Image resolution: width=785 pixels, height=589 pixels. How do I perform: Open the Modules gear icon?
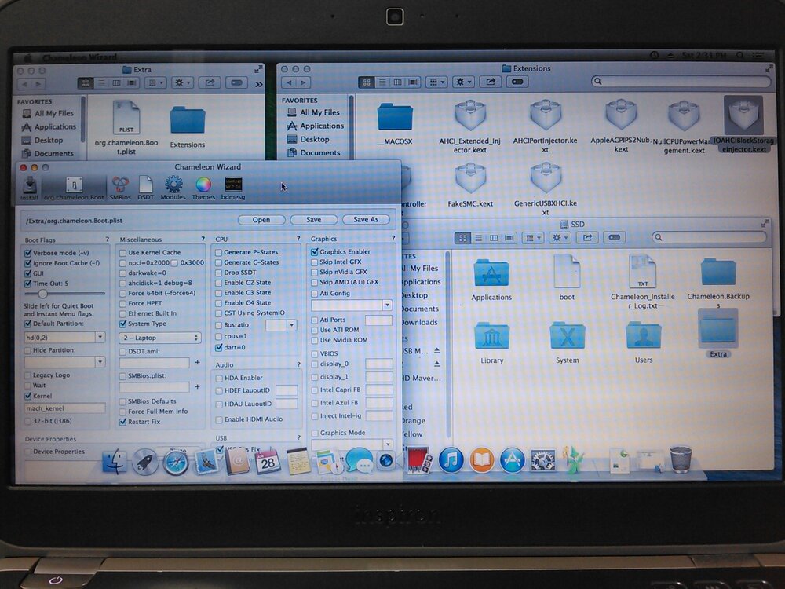(x=173, y=186)
